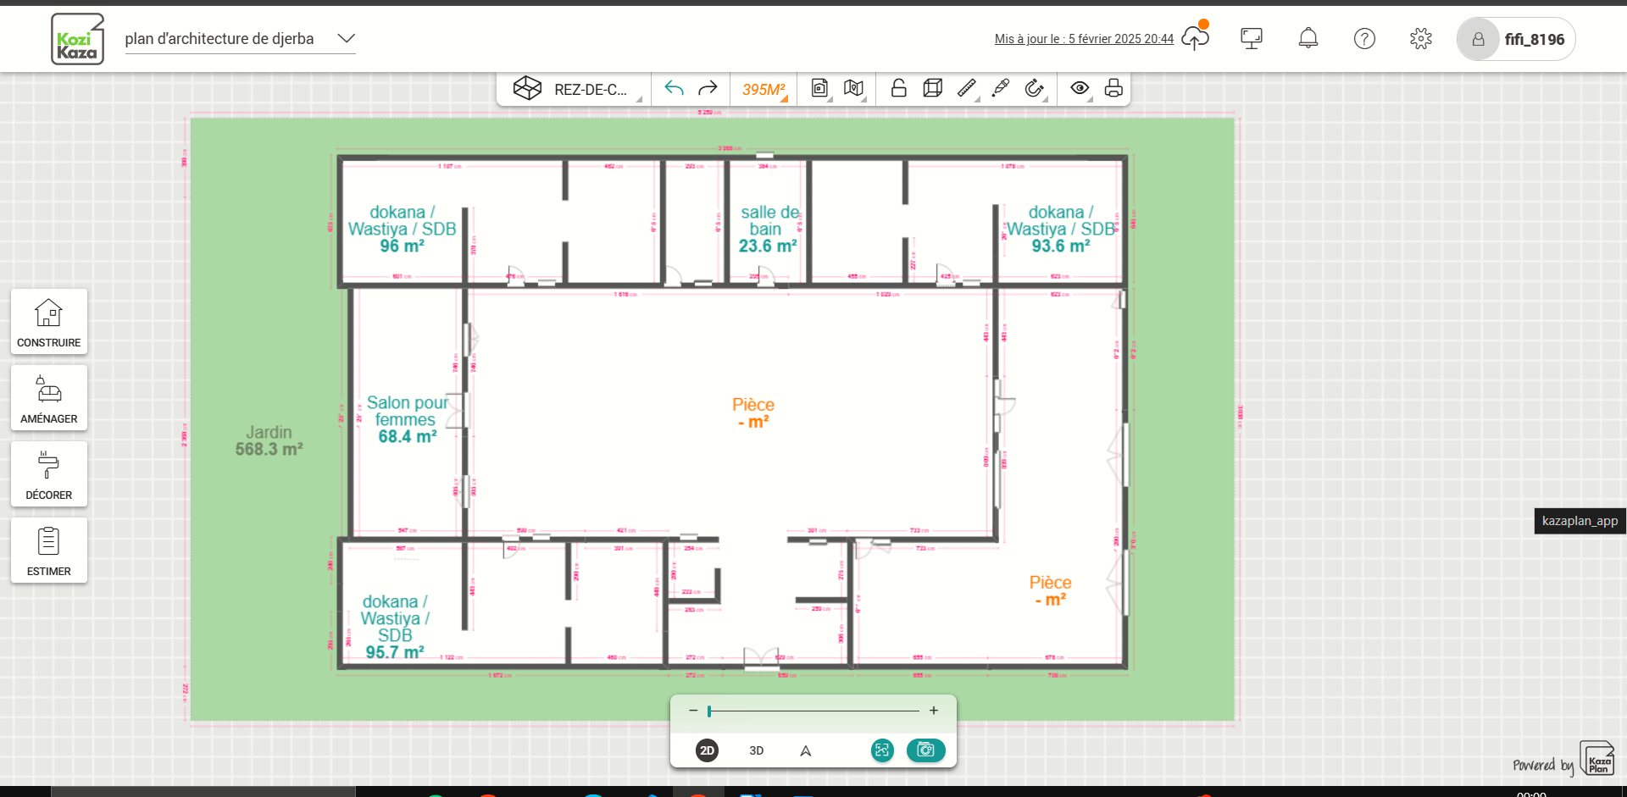The width and height of the screenshot is (1627, 797).
Task: Click the camera snapshot button
Action: pos(925,750)
